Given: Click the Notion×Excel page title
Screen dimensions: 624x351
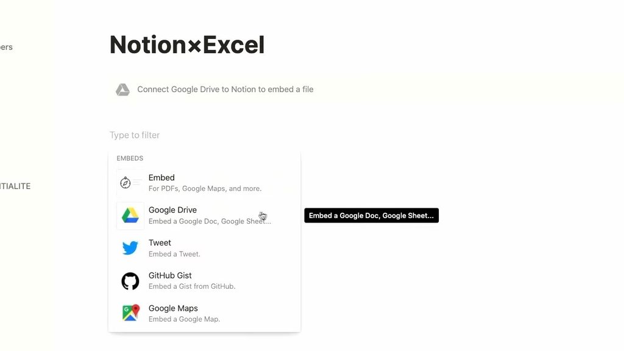Looking at the screenshot, I should click(x=187, y=44).
